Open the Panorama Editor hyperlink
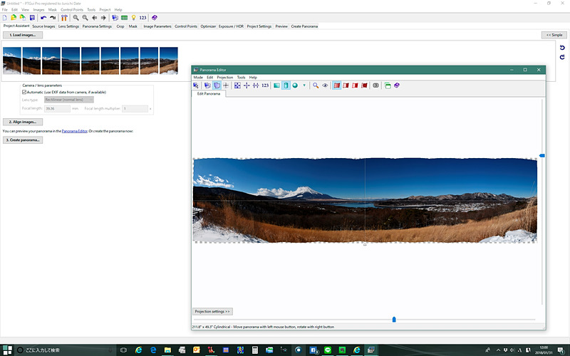The height and width of the screenshot is (356, 570). pos(75,131)
